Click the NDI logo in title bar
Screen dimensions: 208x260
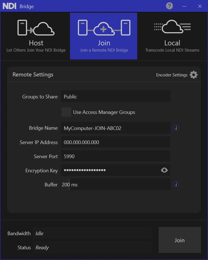coord(10,6)
